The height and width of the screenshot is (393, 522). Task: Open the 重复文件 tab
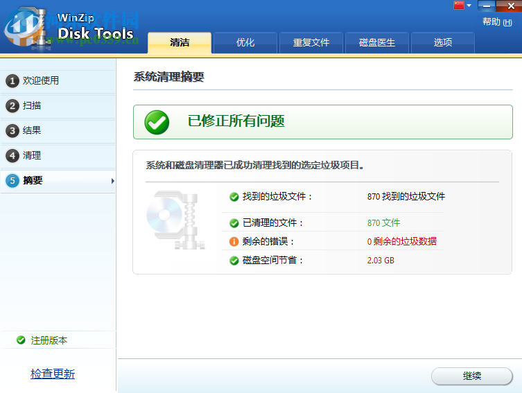pyautogui.click(x=311, y=42)
